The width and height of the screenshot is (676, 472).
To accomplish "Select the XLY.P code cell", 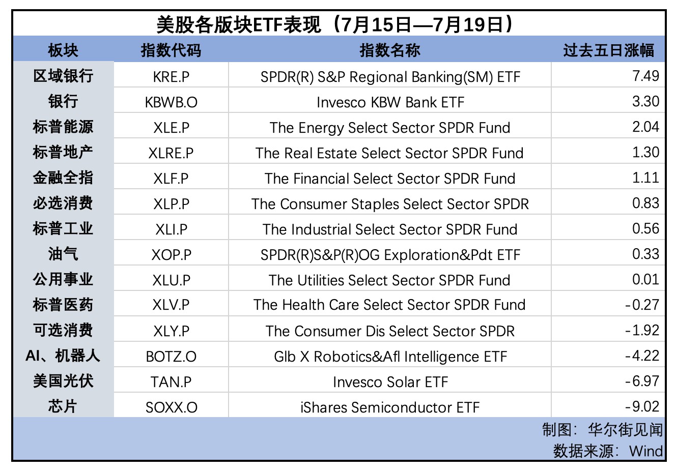I will point(171,331).
